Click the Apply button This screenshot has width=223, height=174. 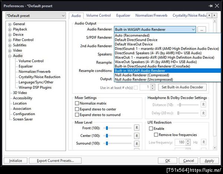pyautogui.click(x=209, y=161)
